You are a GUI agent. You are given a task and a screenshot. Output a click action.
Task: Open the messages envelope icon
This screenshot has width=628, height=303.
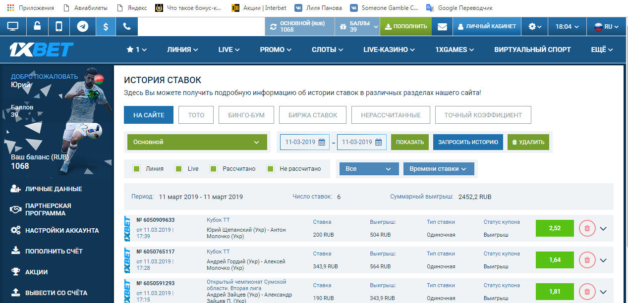442,27
